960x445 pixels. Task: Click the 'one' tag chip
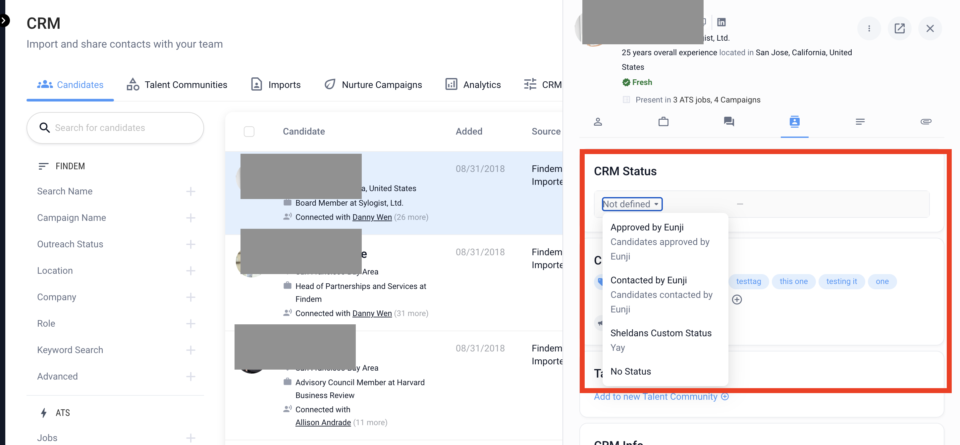click(x=882, y=281)
